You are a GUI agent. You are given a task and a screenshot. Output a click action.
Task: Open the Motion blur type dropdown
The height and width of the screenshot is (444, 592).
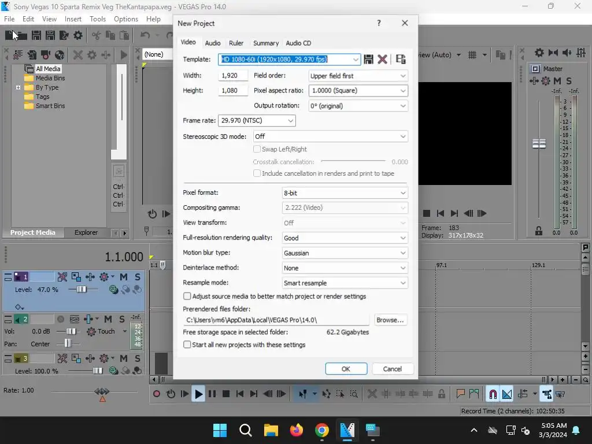(x=345, y=253)
